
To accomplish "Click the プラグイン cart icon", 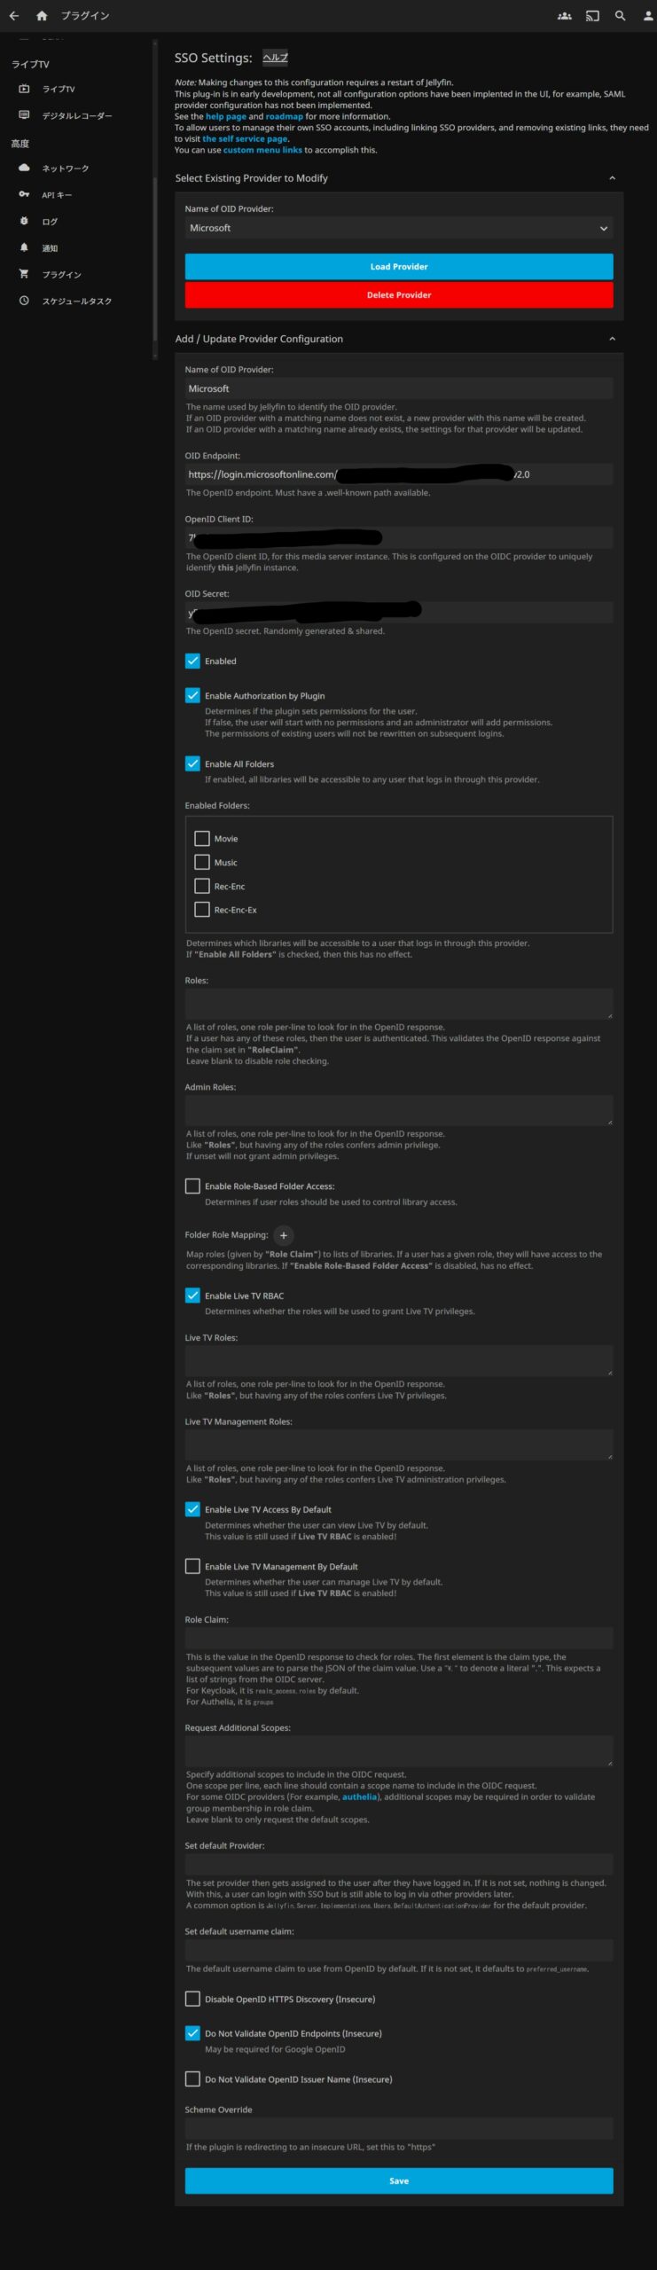I will click(24, 274).
